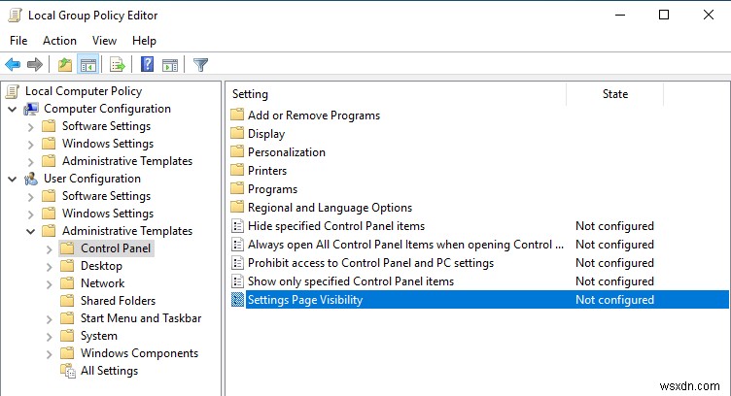Click Not configured state for Settings Page Visibility
This screenshot has width=731, height=396.
tap(614, 300)
